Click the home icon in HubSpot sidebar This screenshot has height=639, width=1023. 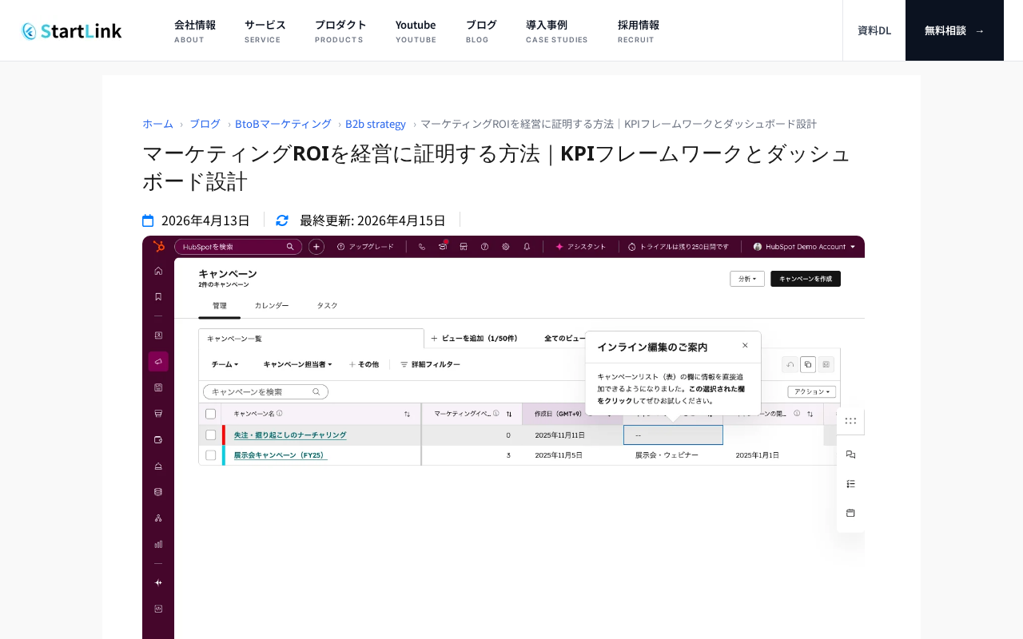[x=158, y=271]
